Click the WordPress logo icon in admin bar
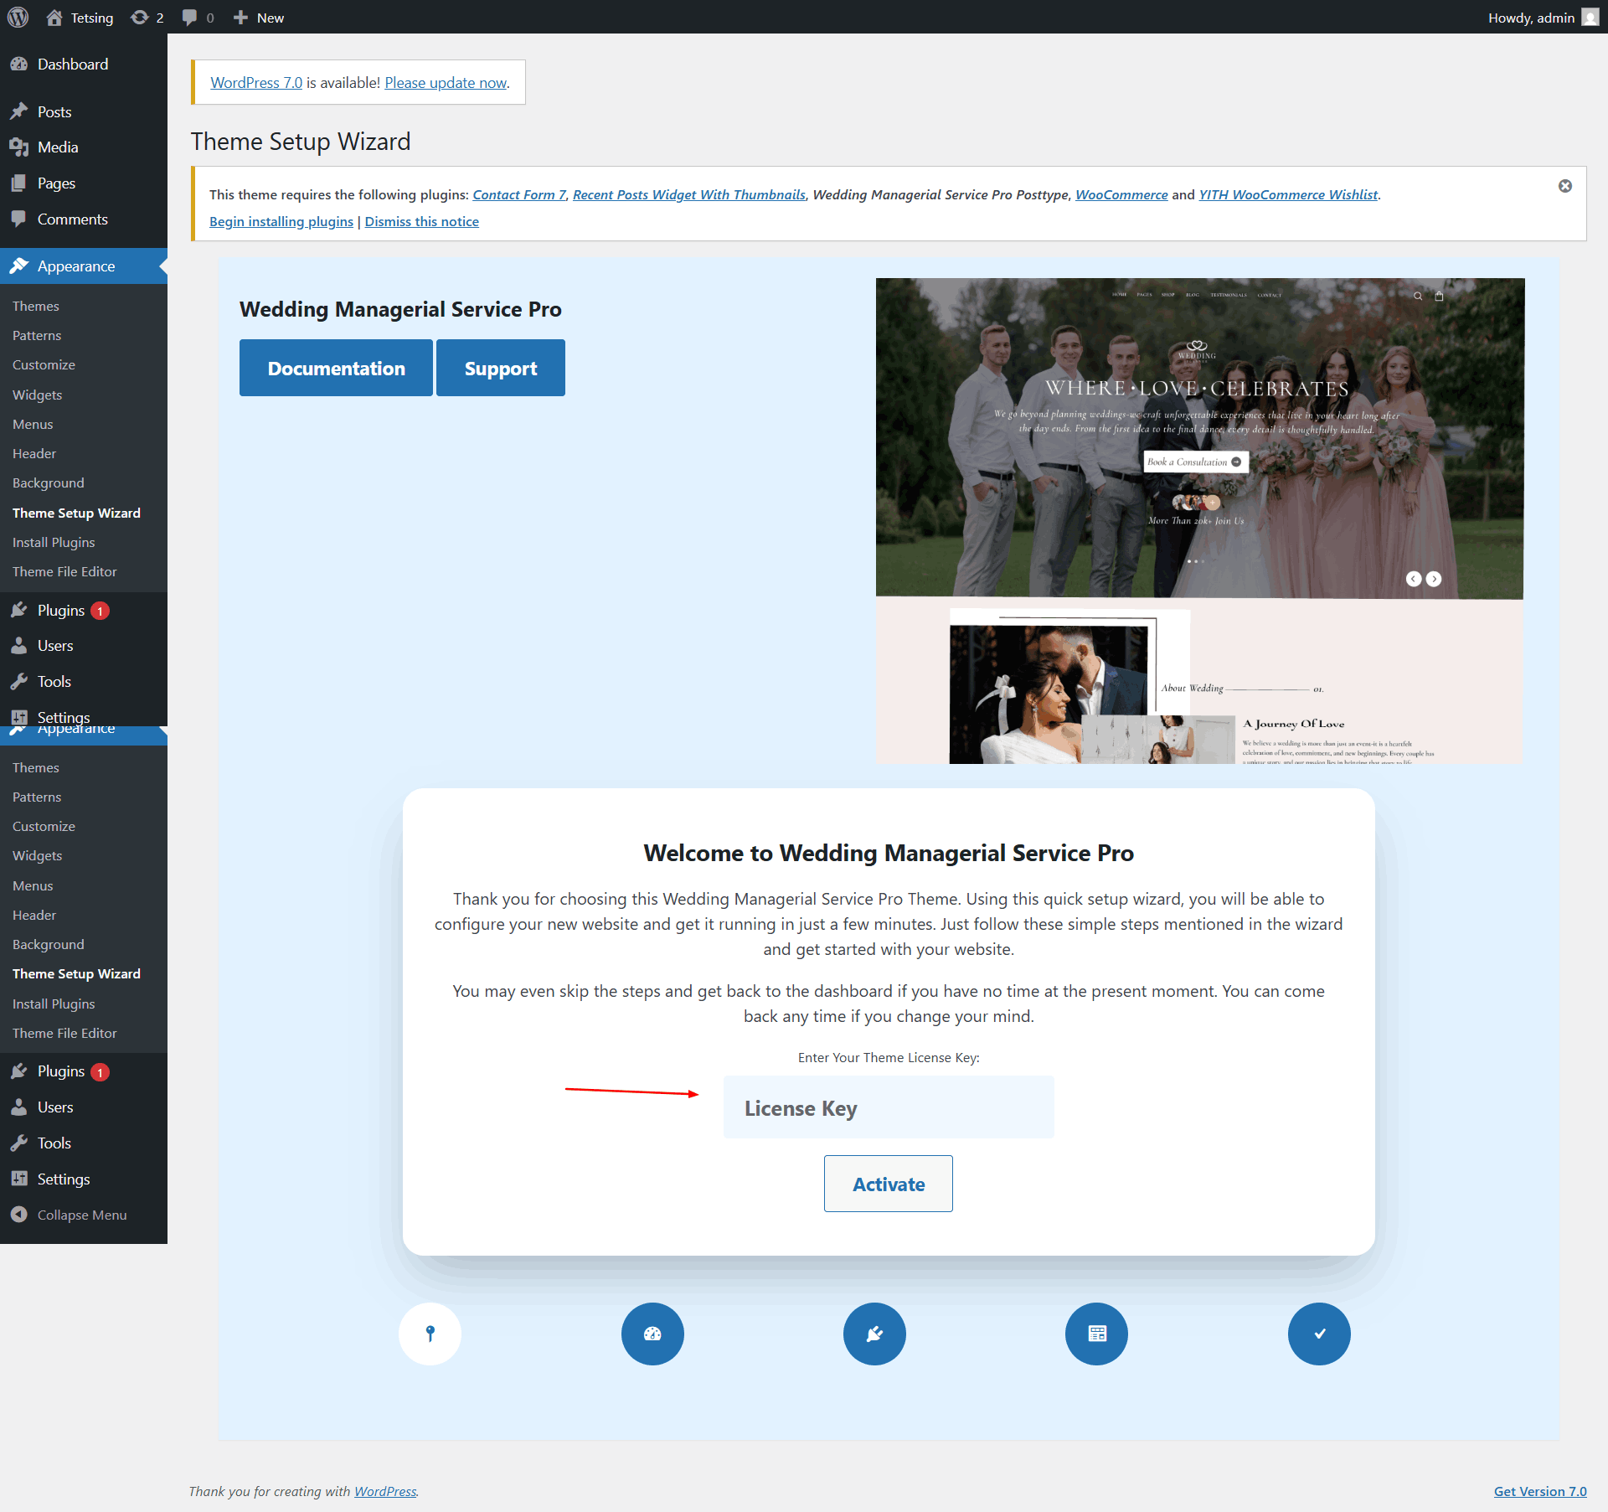Image resolution: width=1608 pixels, height=1512 pixels. coord(18,17)
